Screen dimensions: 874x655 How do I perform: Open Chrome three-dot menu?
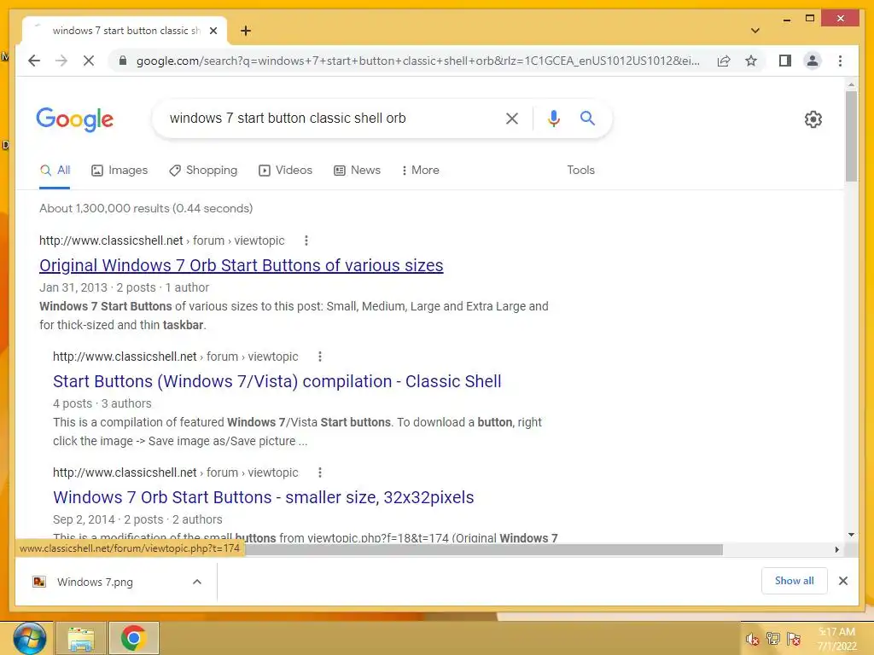pos(840,61)
